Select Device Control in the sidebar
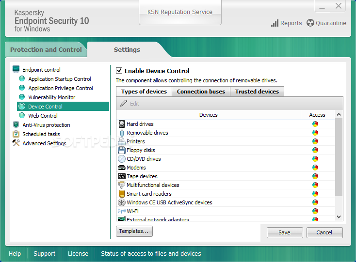This screenshot has height=262, width=356. point(63,106)
